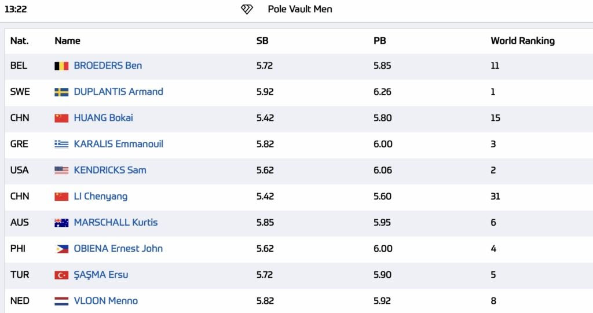Click the Diamond League logo icon

(247, 9)
